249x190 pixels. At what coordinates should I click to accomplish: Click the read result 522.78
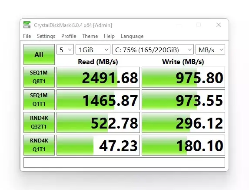pyautogui.click(x=98, y=122)
